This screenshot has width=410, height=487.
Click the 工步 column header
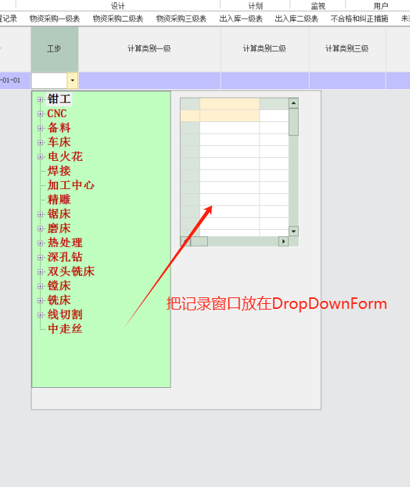click(54, 49)
